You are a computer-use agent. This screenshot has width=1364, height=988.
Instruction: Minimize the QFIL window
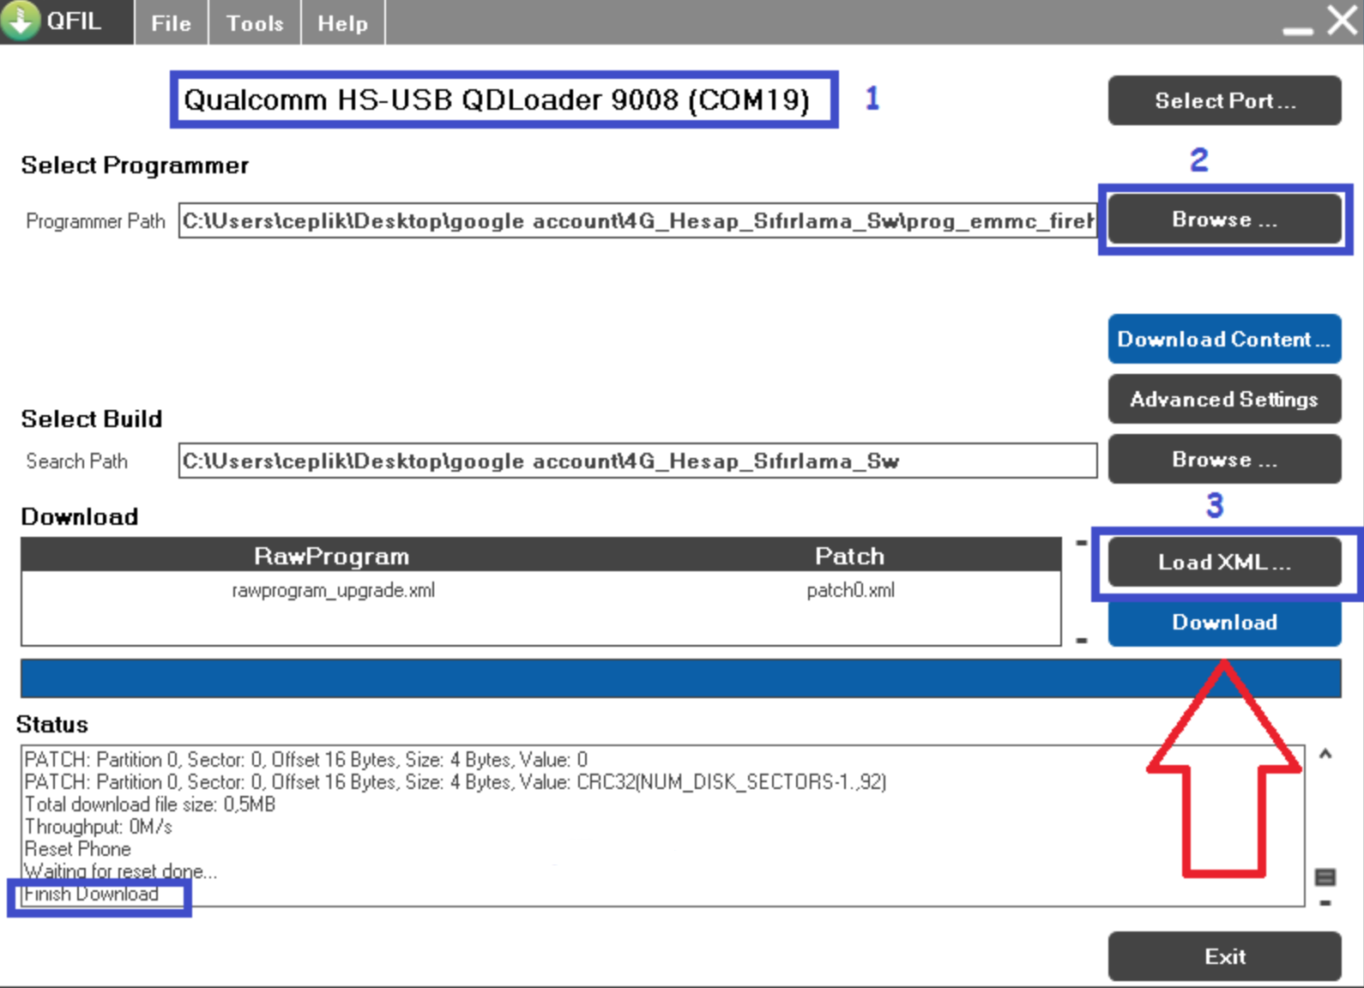point(1297,31)
